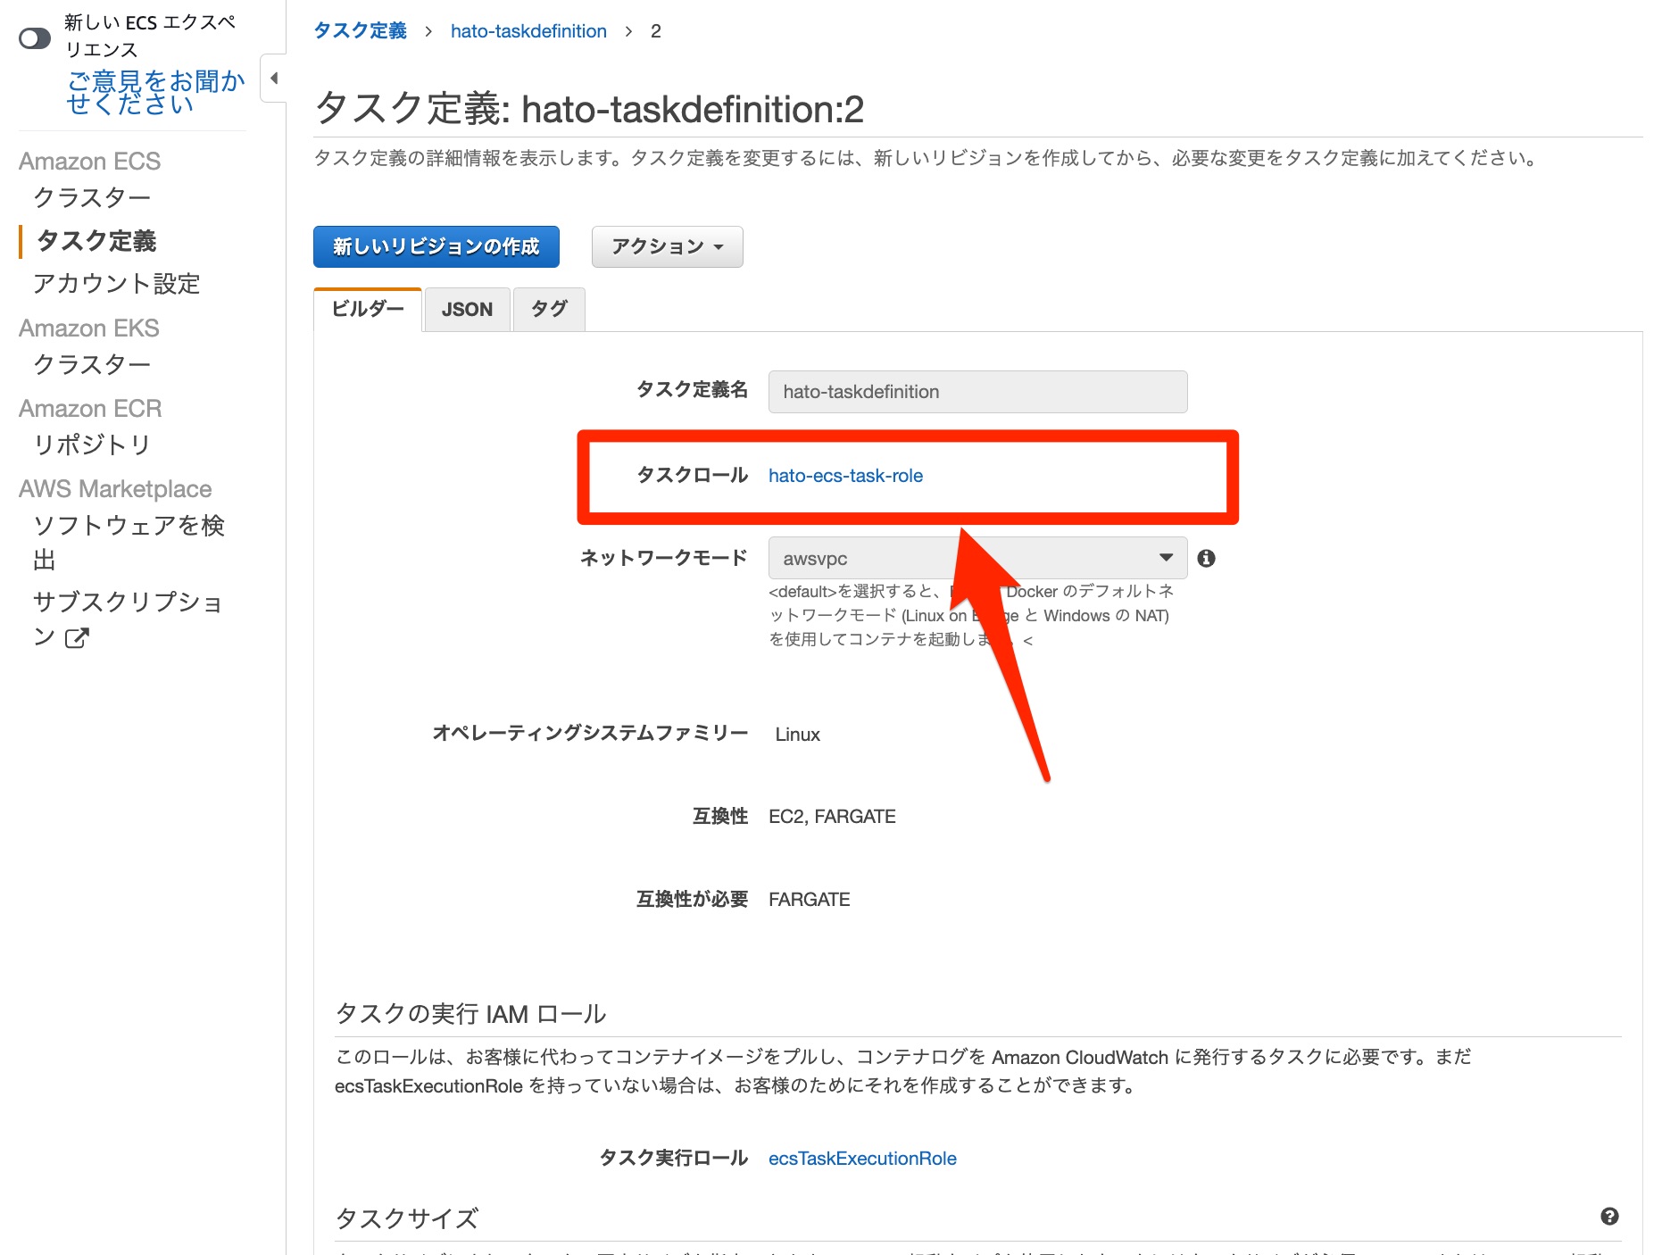Switch to the タグ tab

click(548, 309)
